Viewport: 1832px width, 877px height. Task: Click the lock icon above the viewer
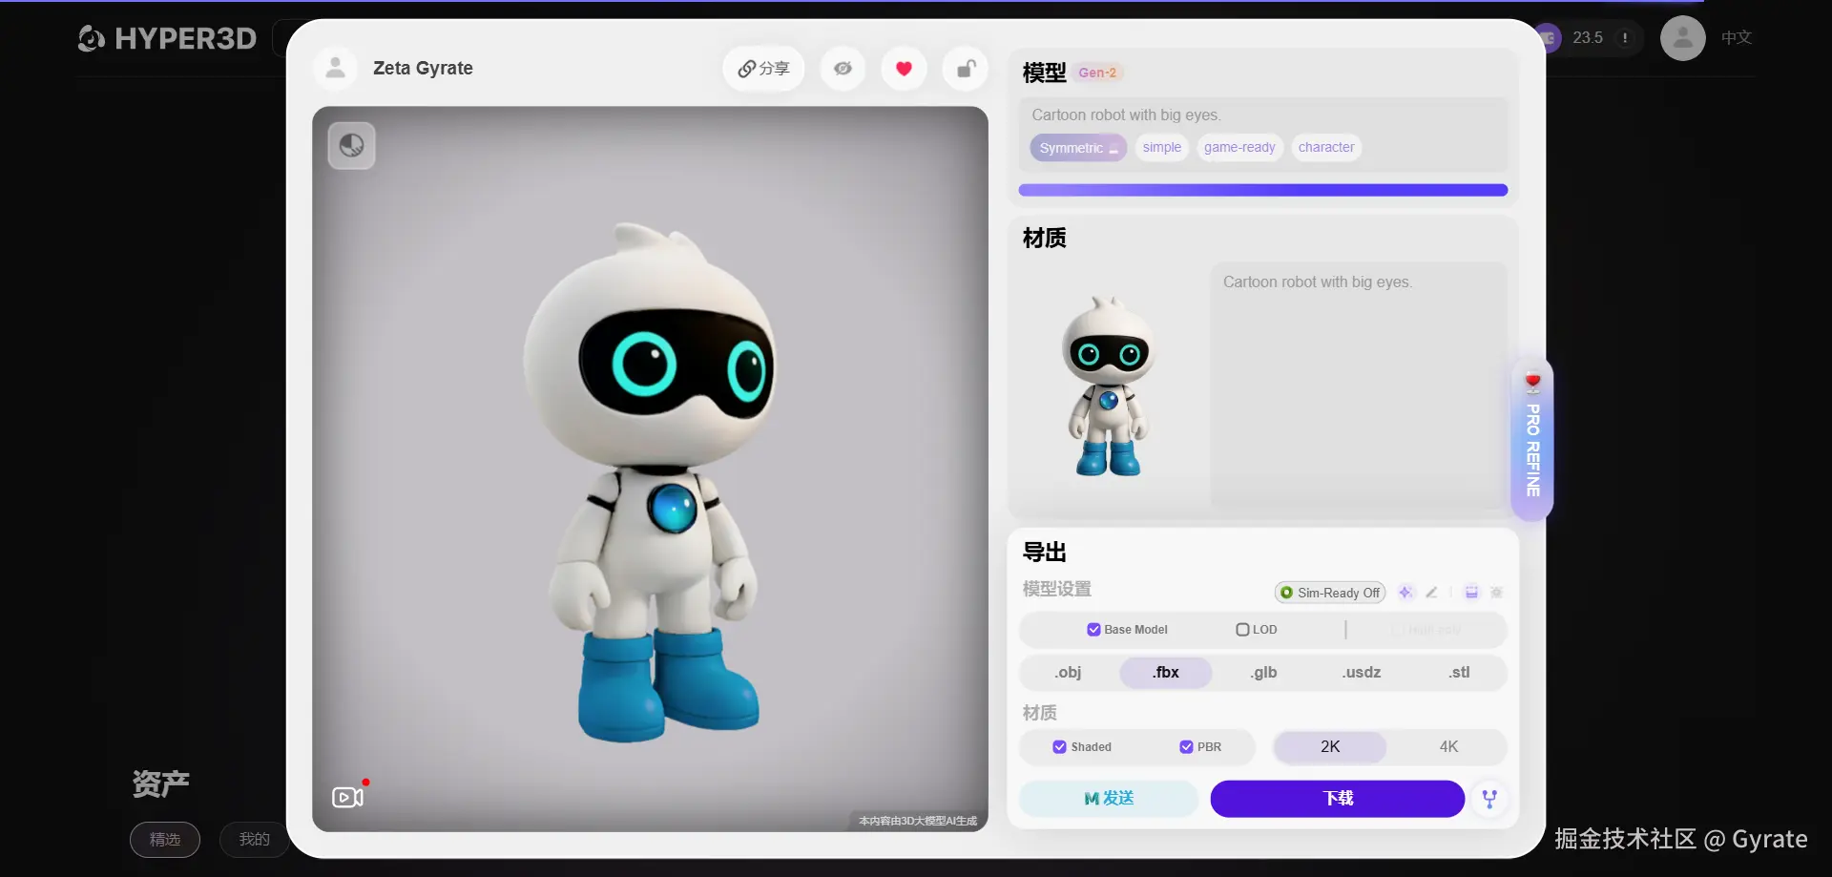pyautogui.click(x=965, y=68)
